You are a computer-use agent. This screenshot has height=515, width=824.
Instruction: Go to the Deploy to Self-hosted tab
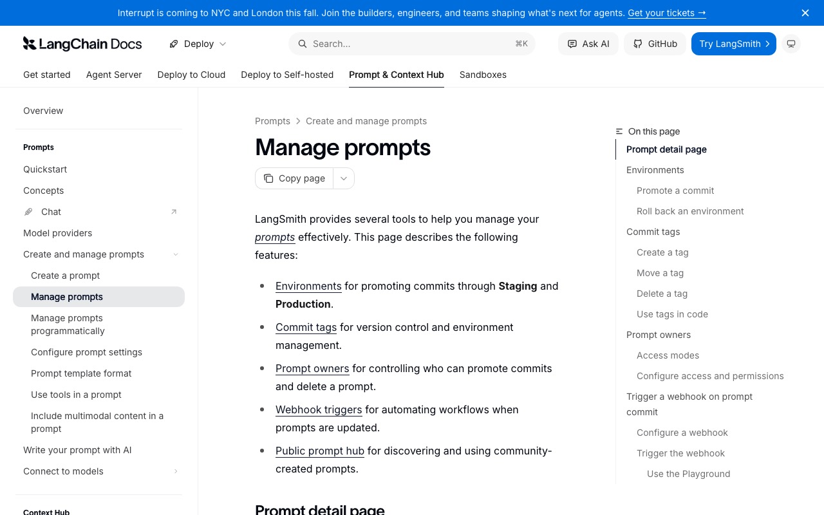click(x=287, y=75)
